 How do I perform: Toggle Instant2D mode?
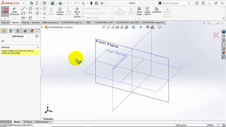tap(156, 10)
